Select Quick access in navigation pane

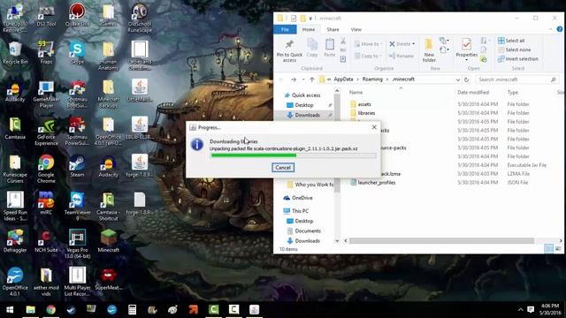(x=302, y=95)
